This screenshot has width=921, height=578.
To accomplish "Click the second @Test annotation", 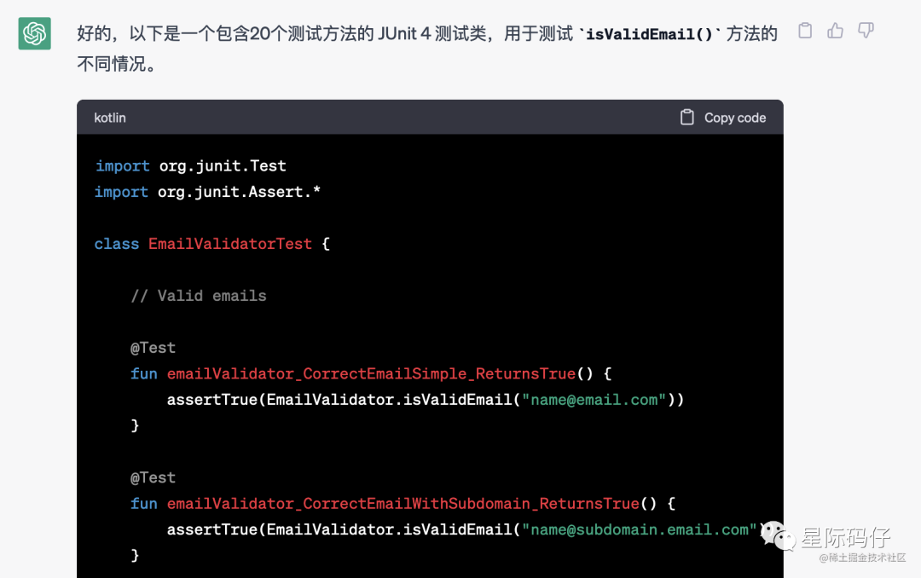I will coord(153,477).
